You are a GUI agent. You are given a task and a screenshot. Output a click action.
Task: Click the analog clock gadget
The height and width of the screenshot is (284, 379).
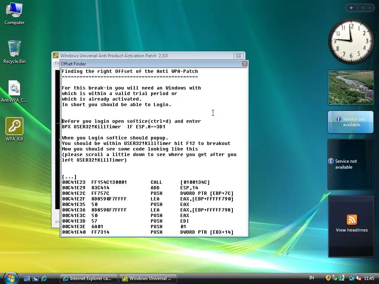click(351, 41)
